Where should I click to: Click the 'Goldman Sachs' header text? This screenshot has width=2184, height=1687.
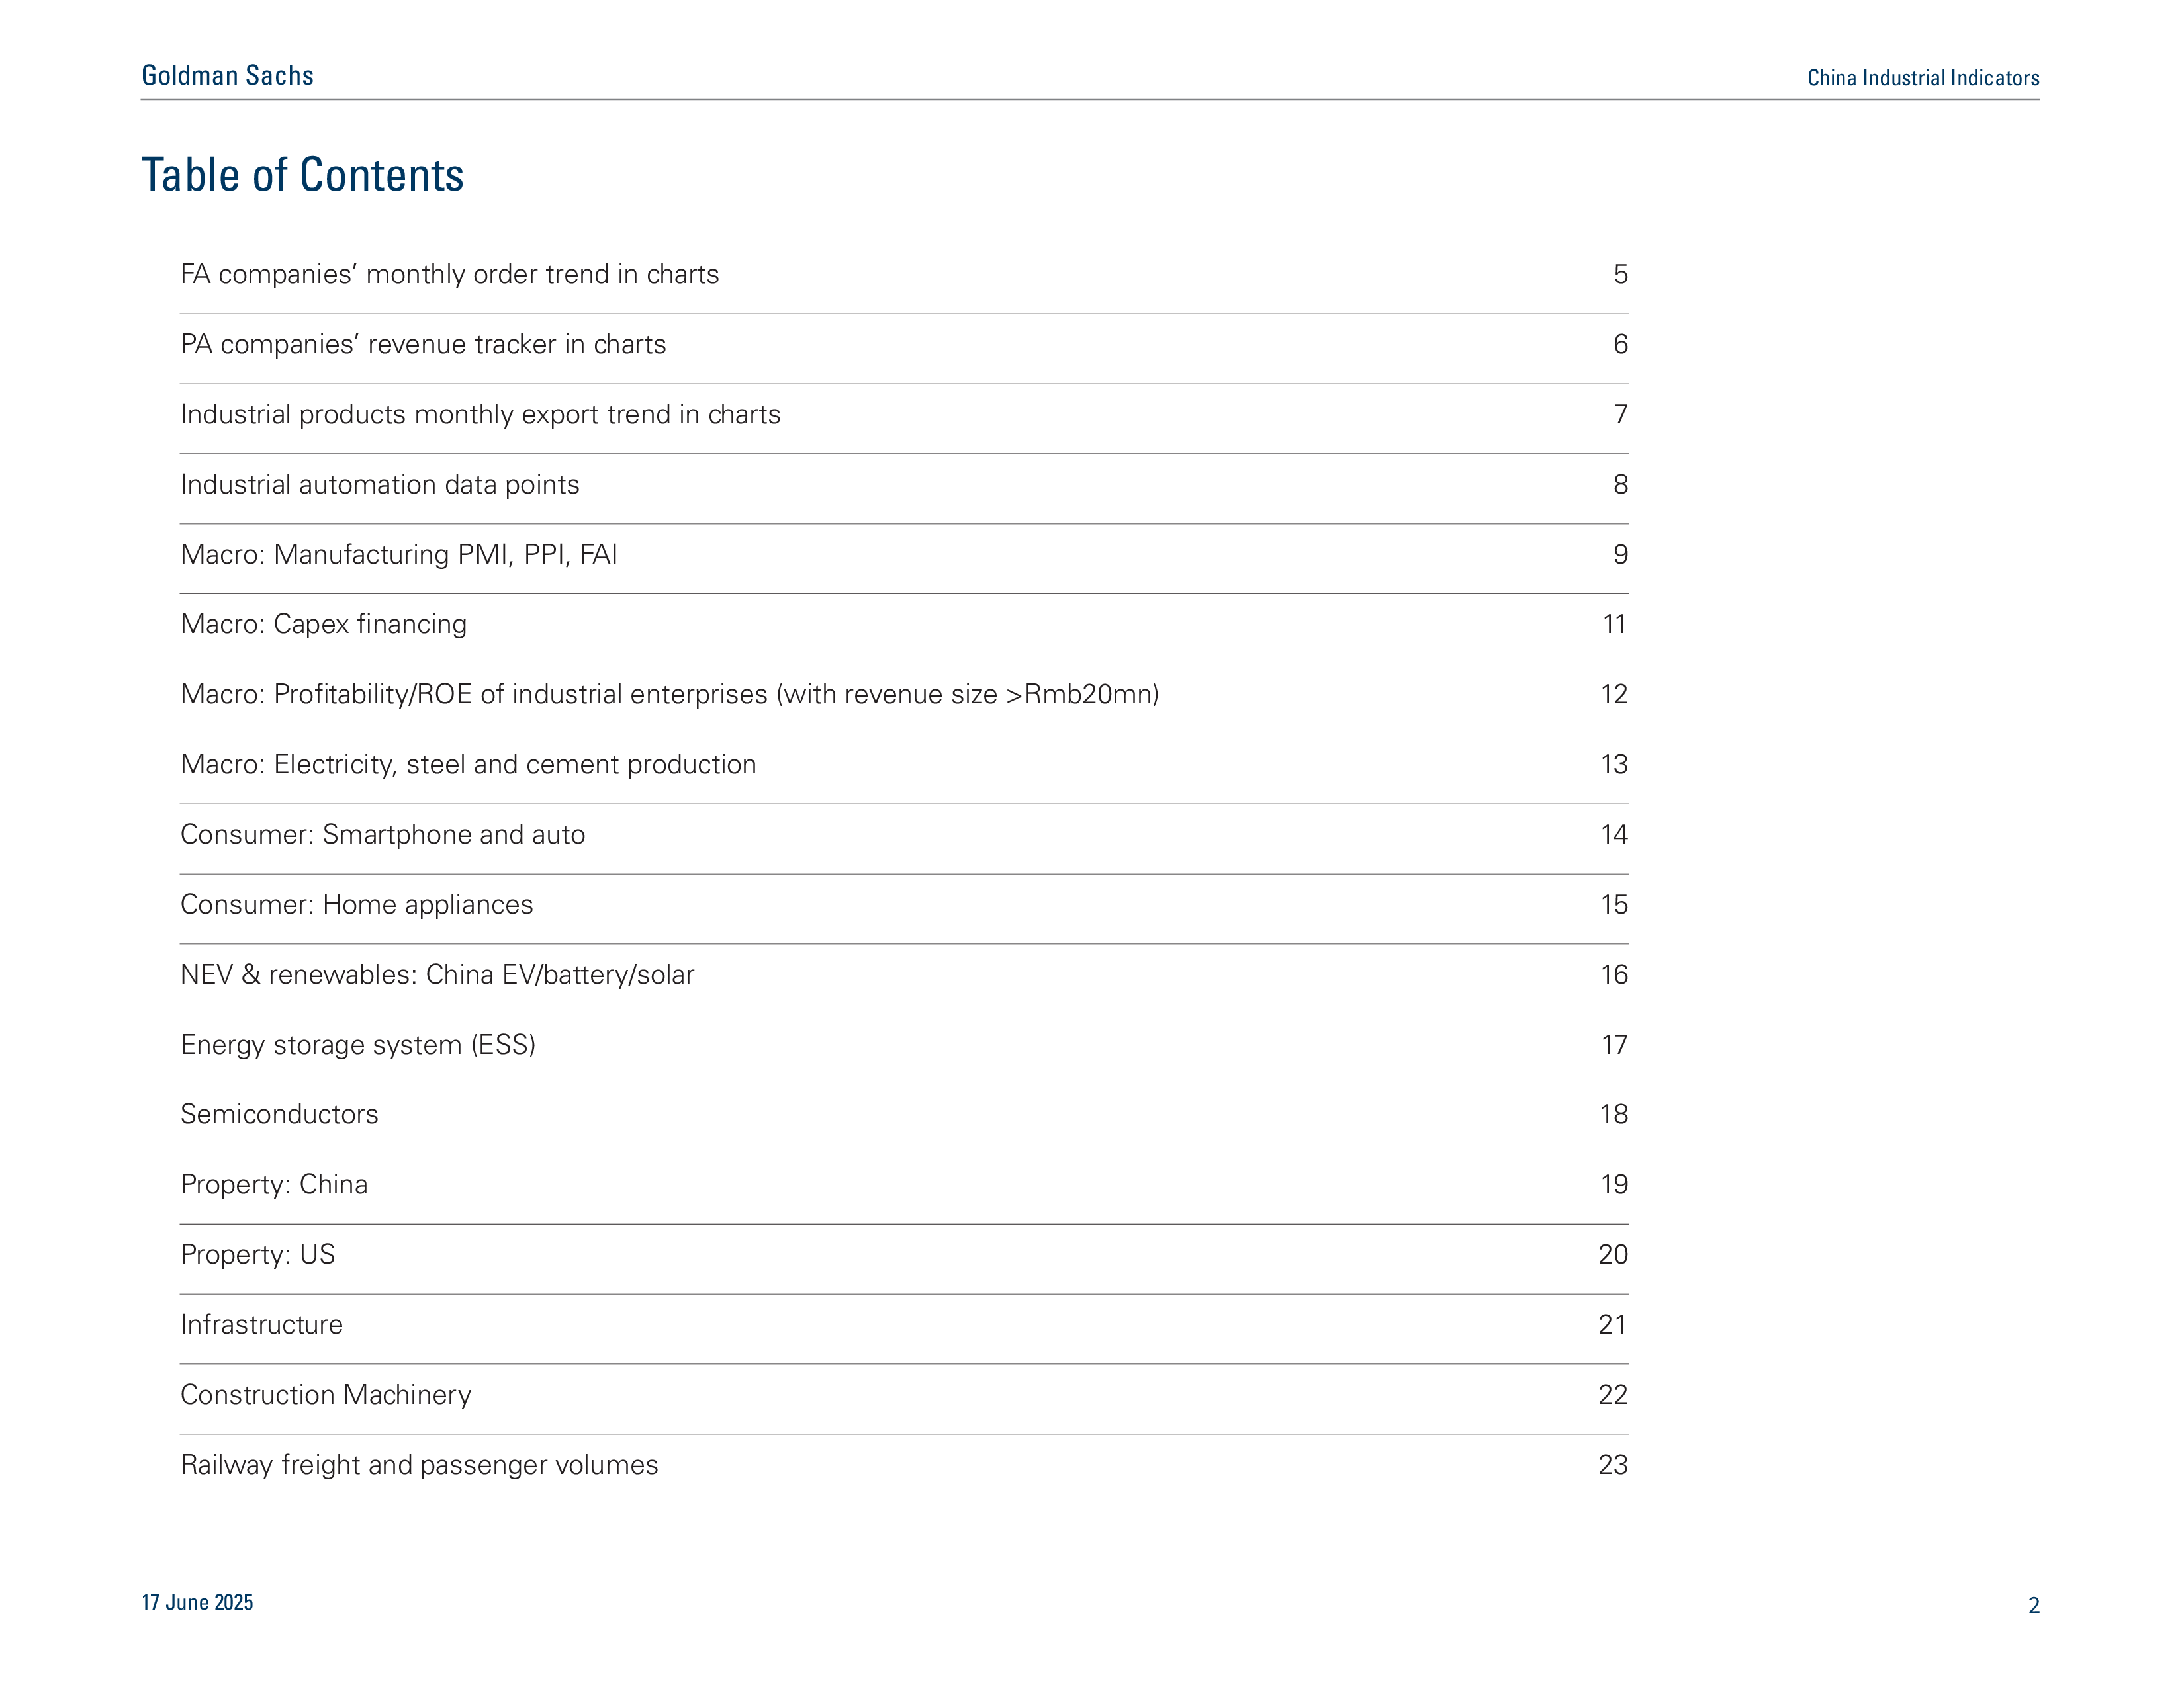(x=228, y=75)
